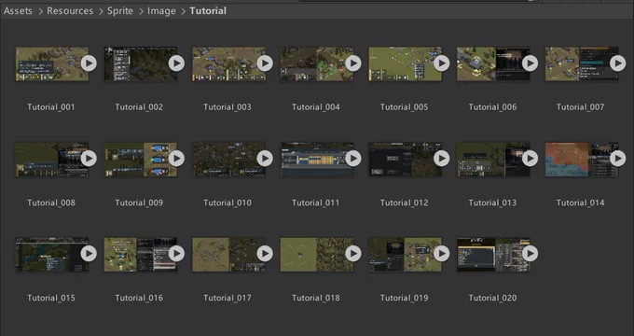Select the Tutorial_002 sprite thumbnail

click(140, 63)
